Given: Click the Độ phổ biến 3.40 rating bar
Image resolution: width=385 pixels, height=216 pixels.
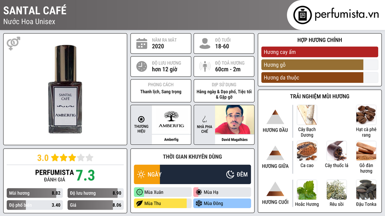Looking at the screenshot, I should [35, 205].
